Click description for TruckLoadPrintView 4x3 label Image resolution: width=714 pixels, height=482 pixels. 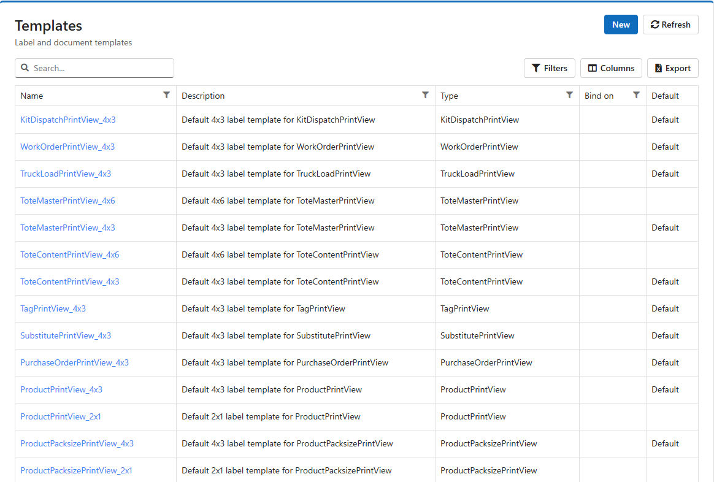tap(276, 174)
